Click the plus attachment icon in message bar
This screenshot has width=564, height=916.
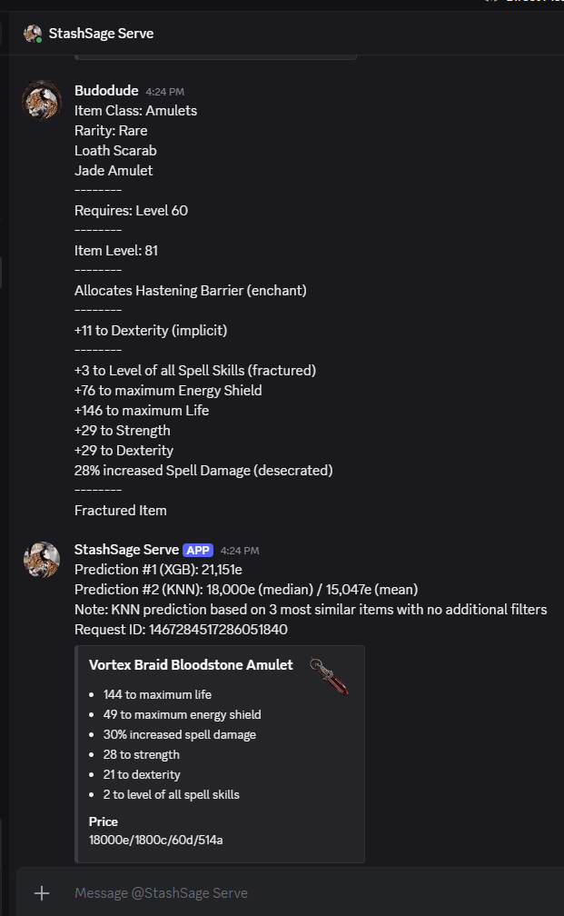coord(42,893)
